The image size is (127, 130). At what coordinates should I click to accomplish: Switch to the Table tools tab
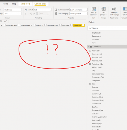pos(25,4)
